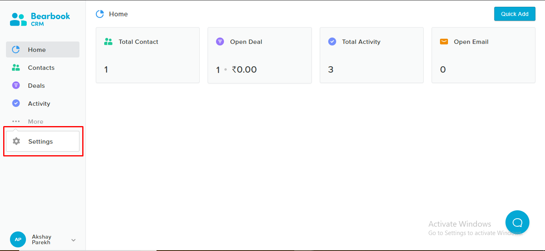Open the Activity checkmark icon
Viewport: 545px width, 251px height.
tap(16, 103)
